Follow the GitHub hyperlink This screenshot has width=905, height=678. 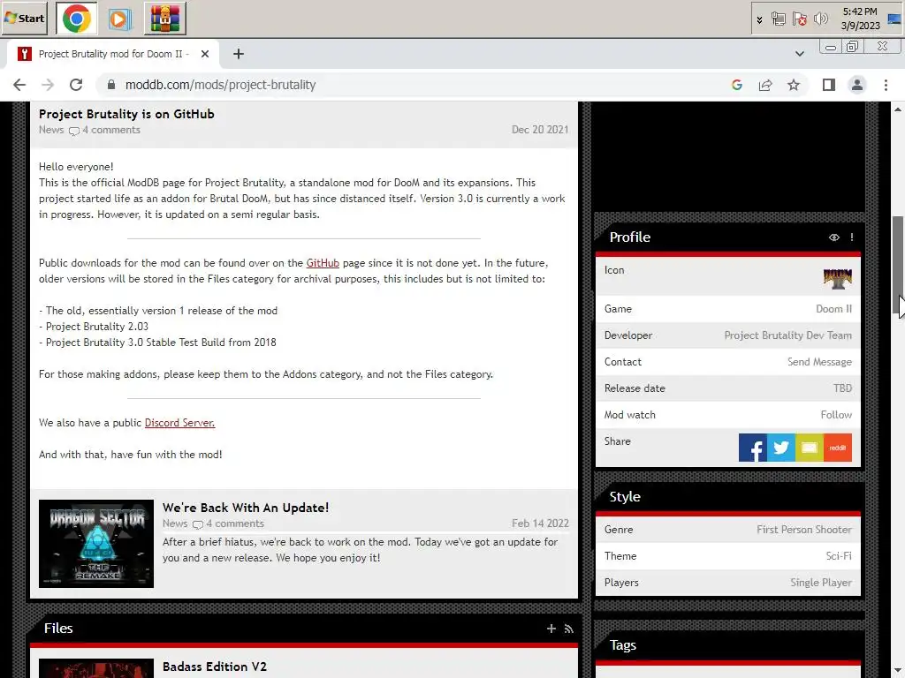click(323, 263)
